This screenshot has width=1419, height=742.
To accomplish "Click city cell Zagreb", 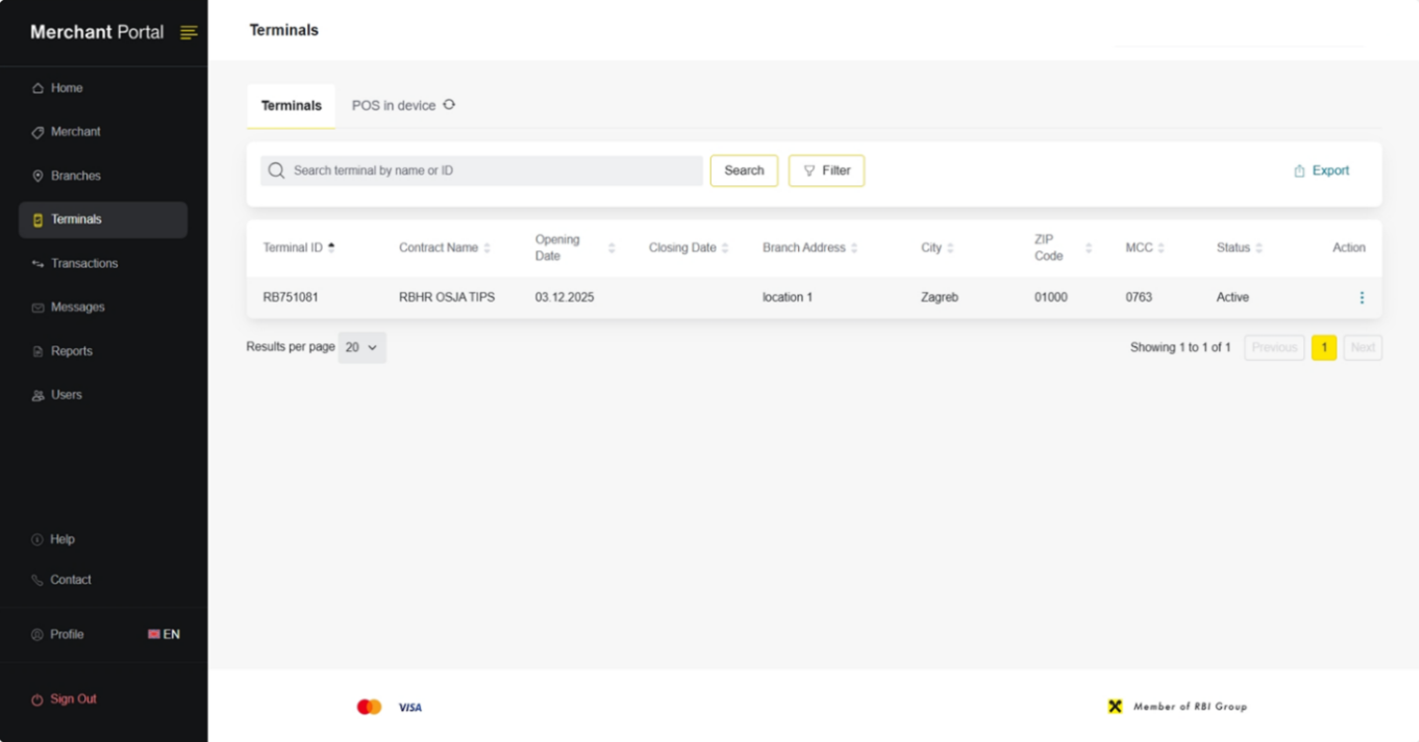I will pos(940,298).
